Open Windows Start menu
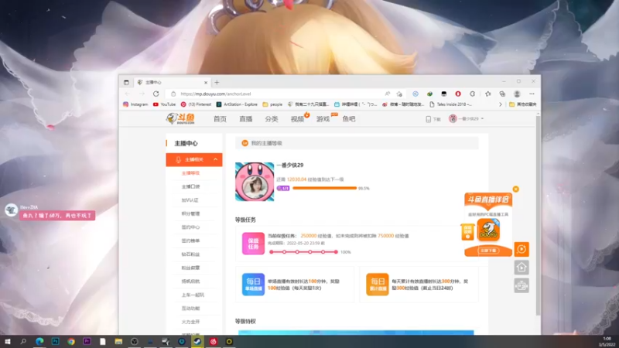 [x=7, y=341]
